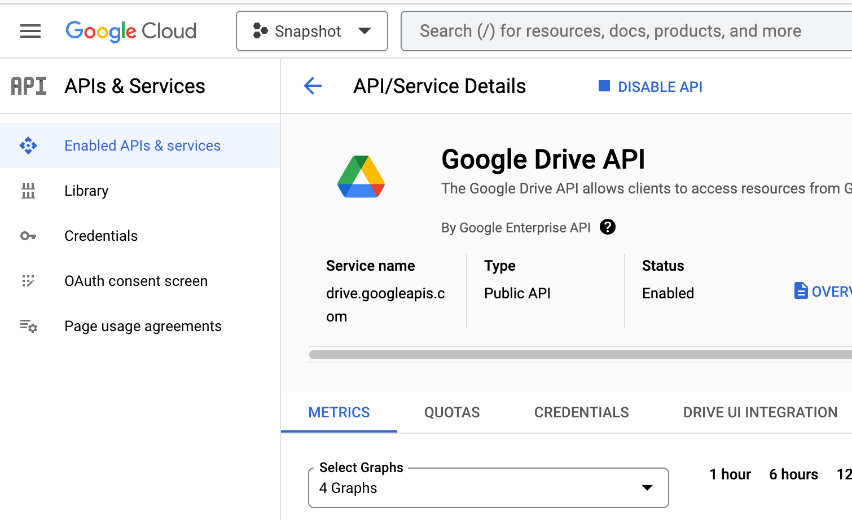Image resolution: width=852 pixels, height=520 pixels.
Task: Switch to the CREDENTIALS tab
Action: point(582,412)
